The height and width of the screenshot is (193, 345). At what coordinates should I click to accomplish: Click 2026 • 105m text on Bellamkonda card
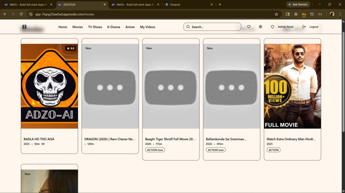[214, 144]
